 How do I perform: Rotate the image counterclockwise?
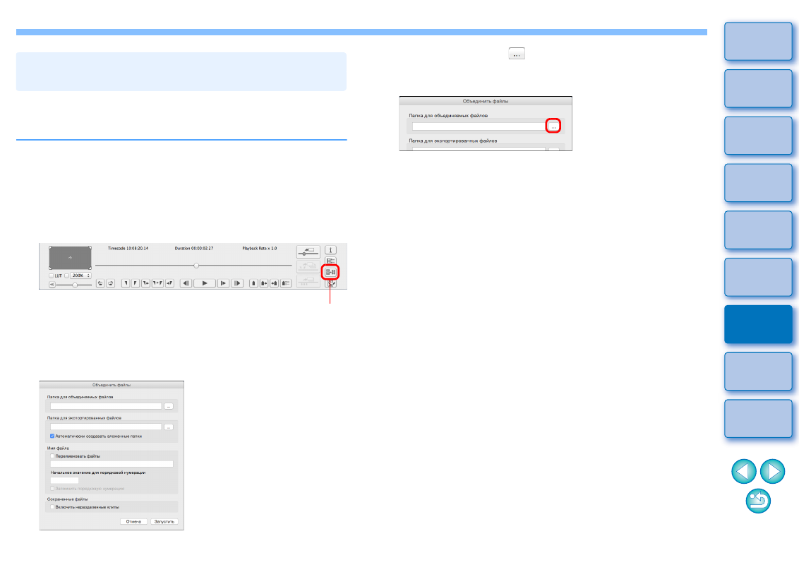click(100, 283)
